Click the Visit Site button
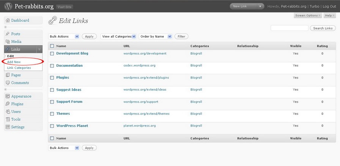340x166 pixels. click(65, 7)
